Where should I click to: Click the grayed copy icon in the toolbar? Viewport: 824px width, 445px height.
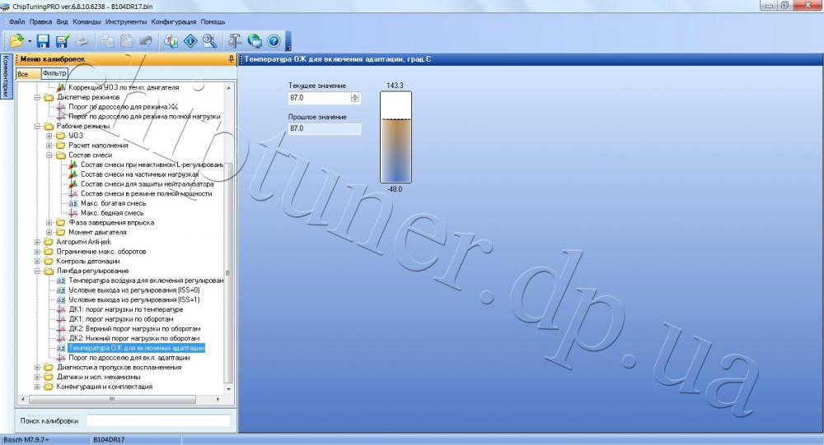[x=107, y=41]
